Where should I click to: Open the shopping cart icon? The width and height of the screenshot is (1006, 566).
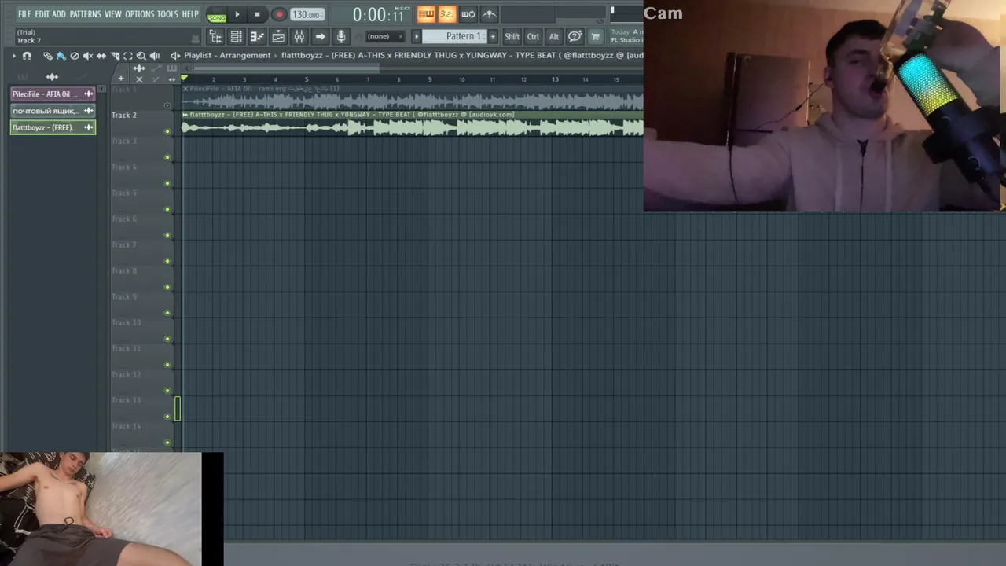pyautogui.click(x=596, y=36)
